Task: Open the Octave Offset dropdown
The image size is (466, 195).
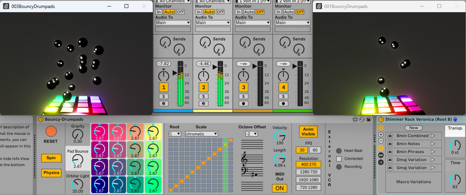Action: (252, 134)
